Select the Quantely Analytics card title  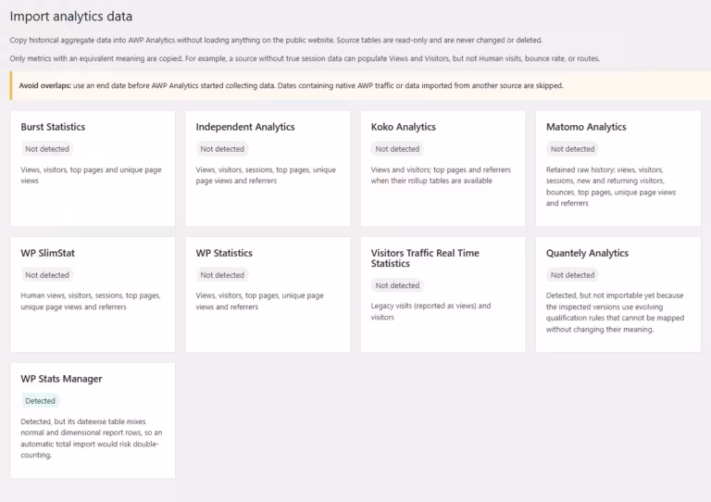587,253
